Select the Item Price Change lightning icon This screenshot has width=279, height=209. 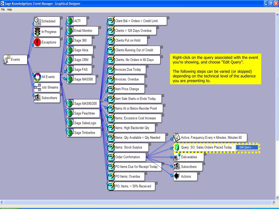tap(111, 89)
